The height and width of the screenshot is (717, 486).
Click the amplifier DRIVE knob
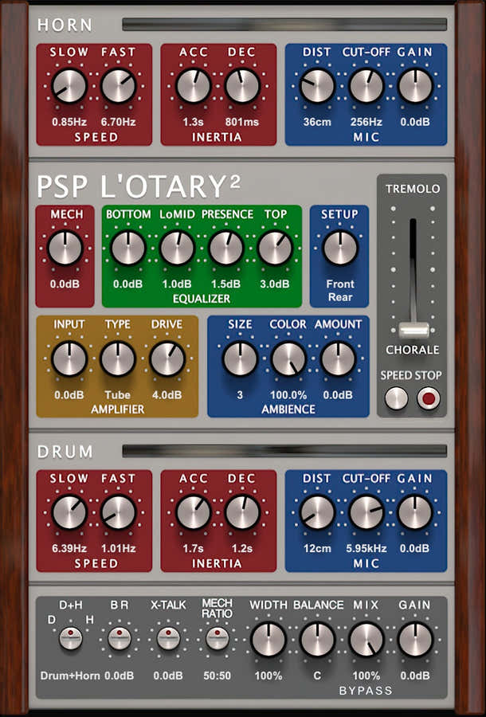point(167,358)
